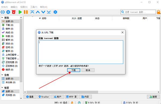Open the 工具(T) menu
Screen dimensions: 161x104
click(x=34, y=7)
